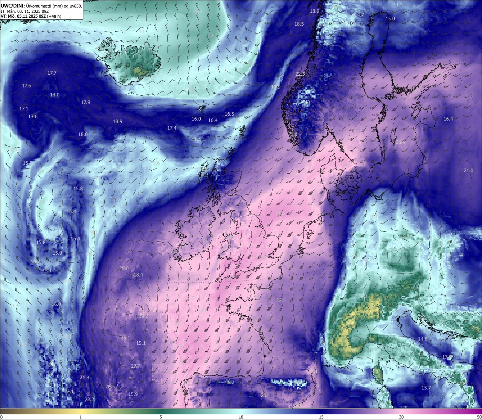Image resolution: width=482 pixels, height=420 pixels.
Task: Click the 23.1 map value
Action: [69, 392]
